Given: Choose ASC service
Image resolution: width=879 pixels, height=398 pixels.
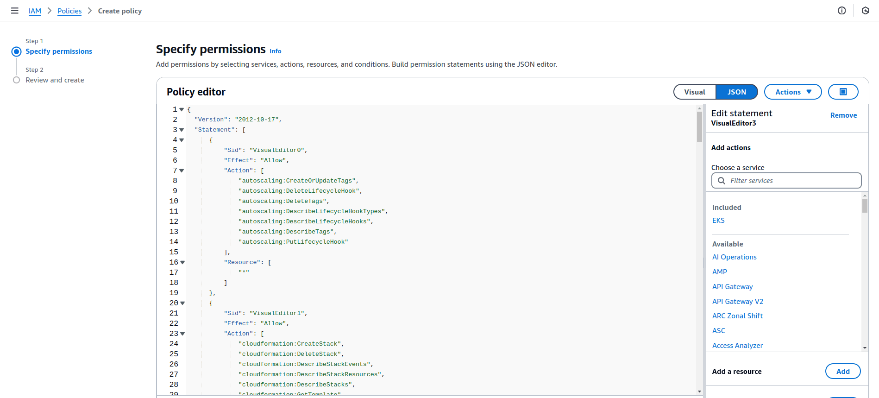Looking at the screenshot, I should click(x=719, y=331).
